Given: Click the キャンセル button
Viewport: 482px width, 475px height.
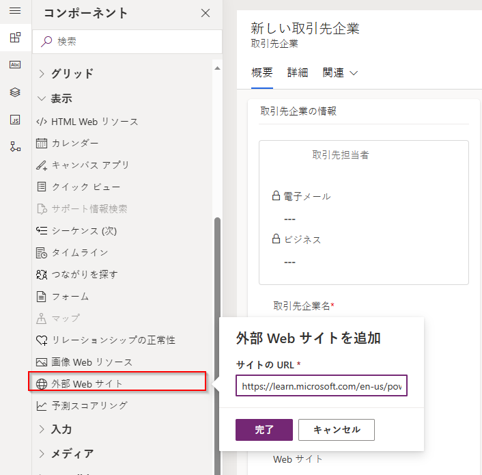Looking at the screenshot, I should pyautogui.click(x=337, y=430).
